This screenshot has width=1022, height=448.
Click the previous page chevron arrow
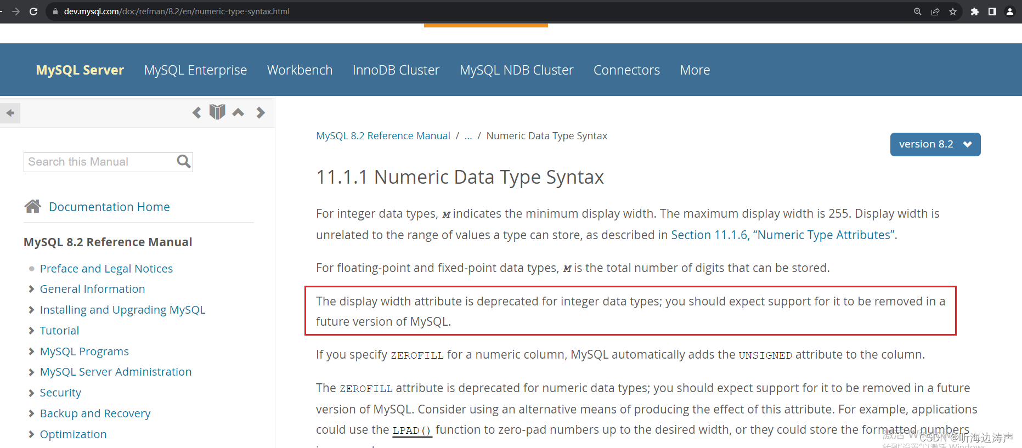pyautogui.click(x=196, y=112)
